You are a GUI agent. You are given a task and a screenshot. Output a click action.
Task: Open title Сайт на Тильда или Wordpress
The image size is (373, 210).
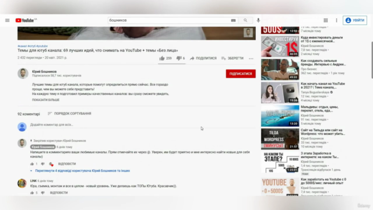(323, 132)
